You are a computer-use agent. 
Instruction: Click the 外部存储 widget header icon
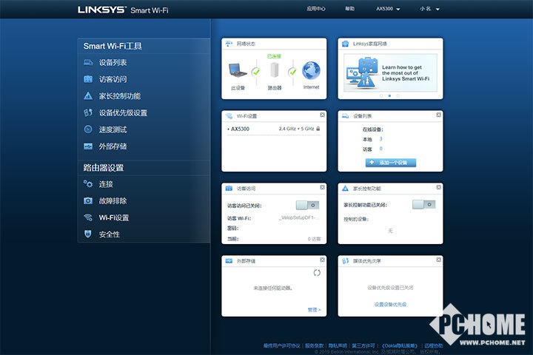click(x=229, y=260)
